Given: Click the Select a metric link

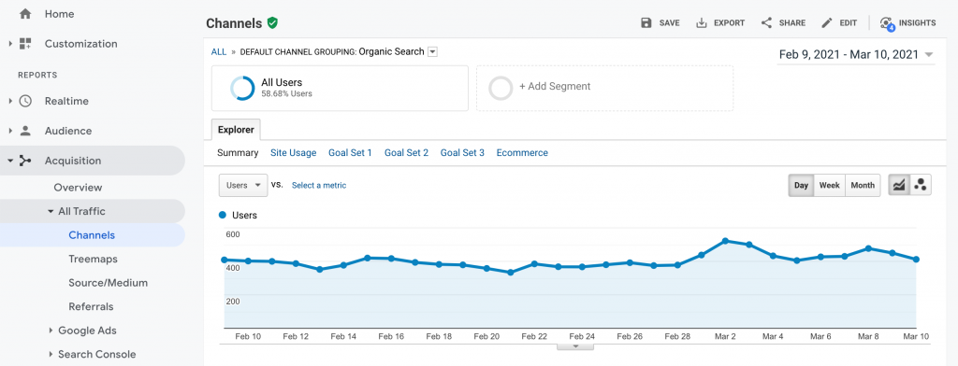Looking at the screenshot, I should click(x=319, y=186).
